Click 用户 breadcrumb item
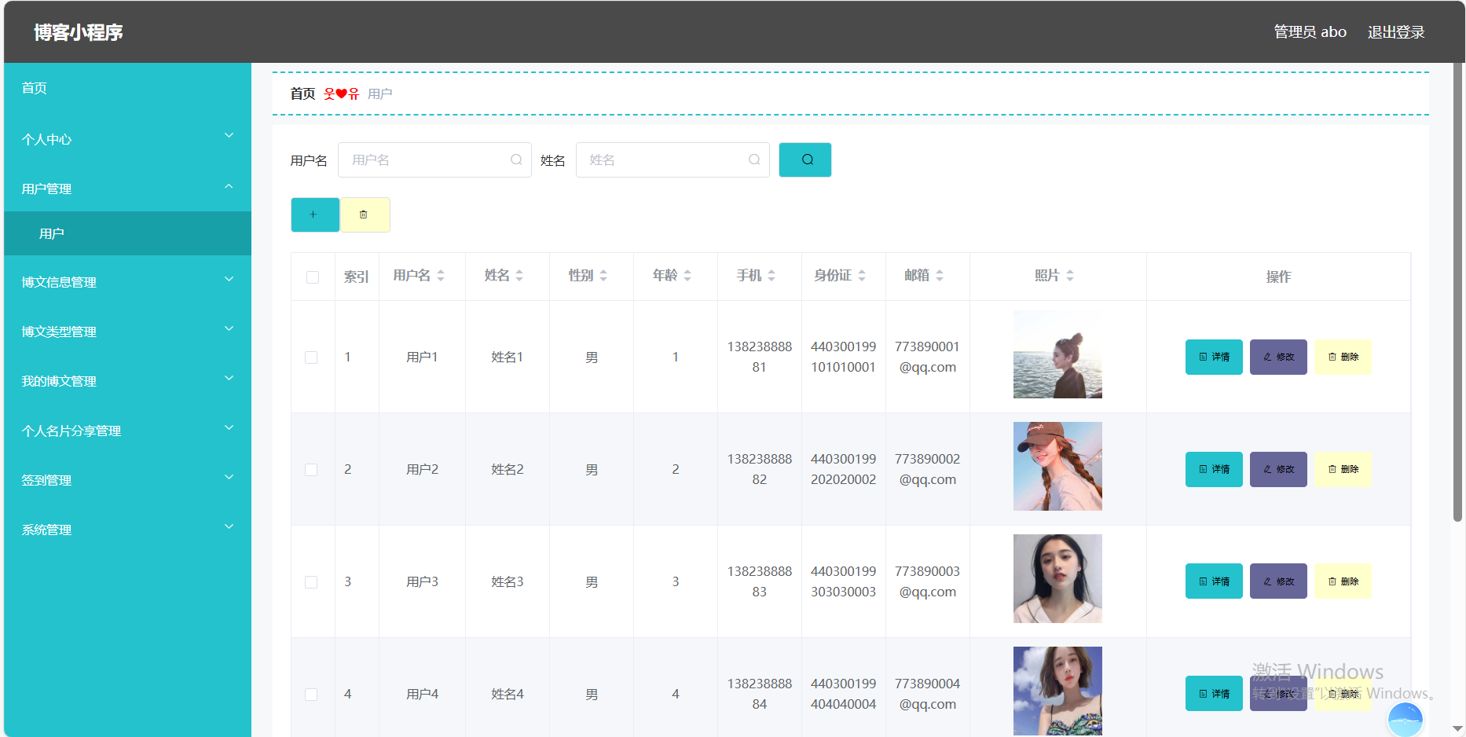 click(380, 93)
